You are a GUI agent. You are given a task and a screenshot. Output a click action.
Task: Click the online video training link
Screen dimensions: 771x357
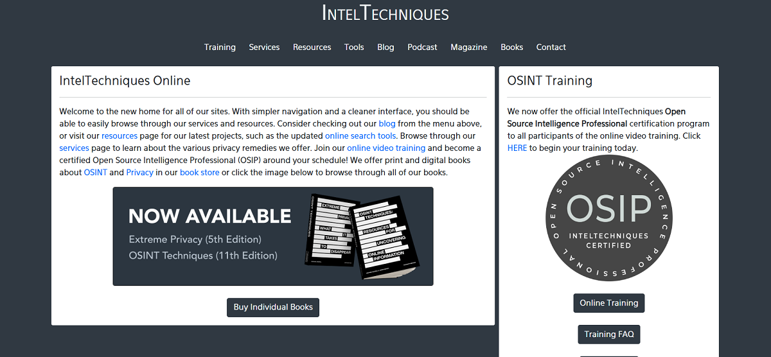point(386,148)
